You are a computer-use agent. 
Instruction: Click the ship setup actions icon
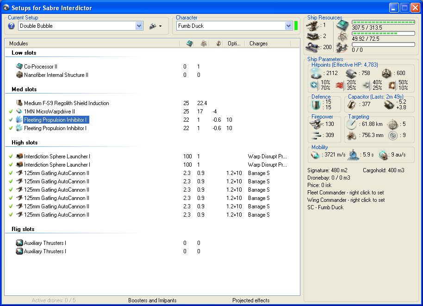[153, 26]
